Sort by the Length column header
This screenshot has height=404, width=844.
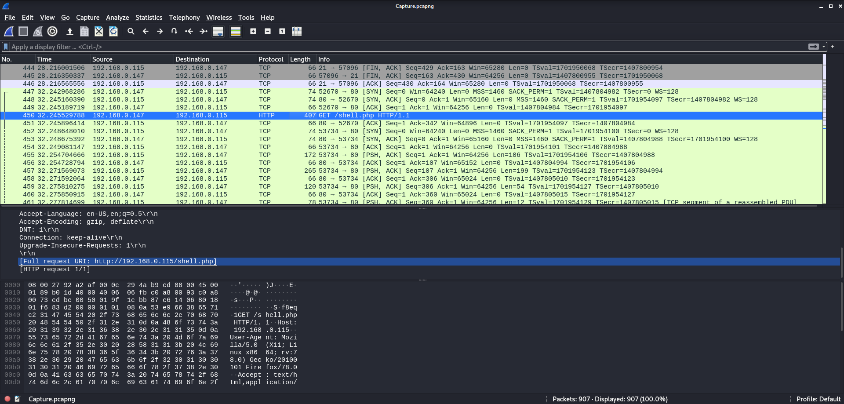[302, 59]
